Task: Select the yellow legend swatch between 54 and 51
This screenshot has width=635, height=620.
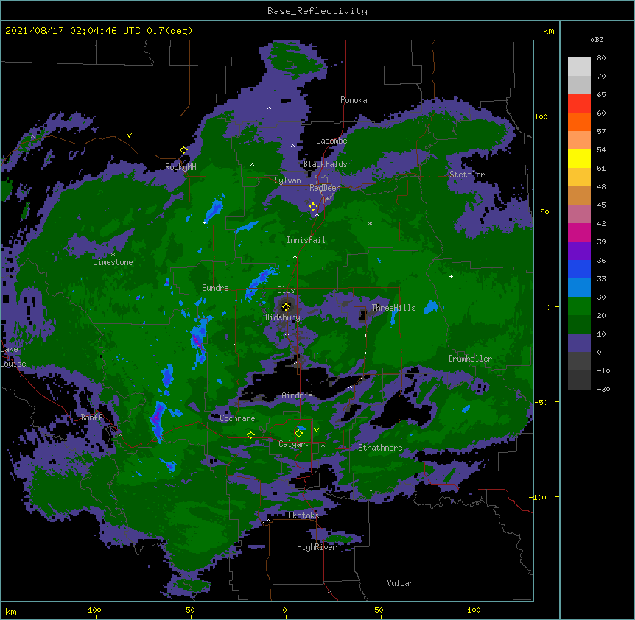Action: click(x=579, y=158)
